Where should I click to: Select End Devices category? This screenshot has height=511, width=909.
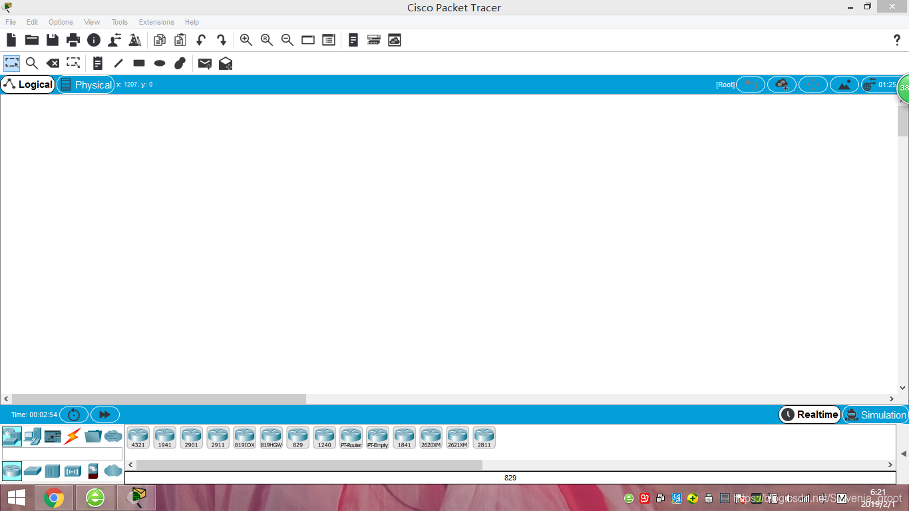click(x=33, y=436)
